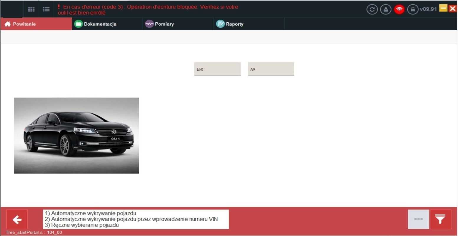This screenshot has height=236, width=458.
Task: Click 'Ręczne wybieranie pojazdu' text
Action: click(x=82, y=225)
